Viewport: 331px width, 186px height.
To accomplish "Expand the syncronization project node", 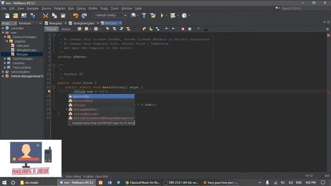I will 3,72.
